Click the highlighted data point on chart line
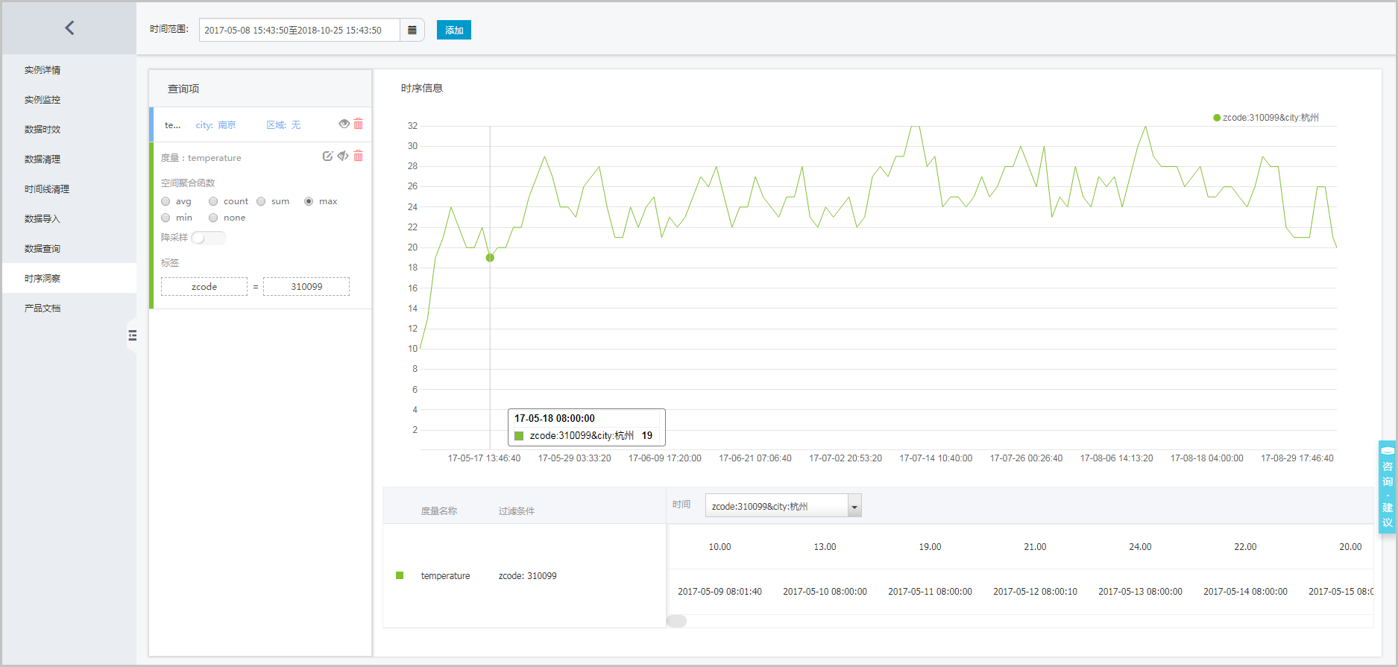This screenshot has height=667, width=1398. coord(490,258)
